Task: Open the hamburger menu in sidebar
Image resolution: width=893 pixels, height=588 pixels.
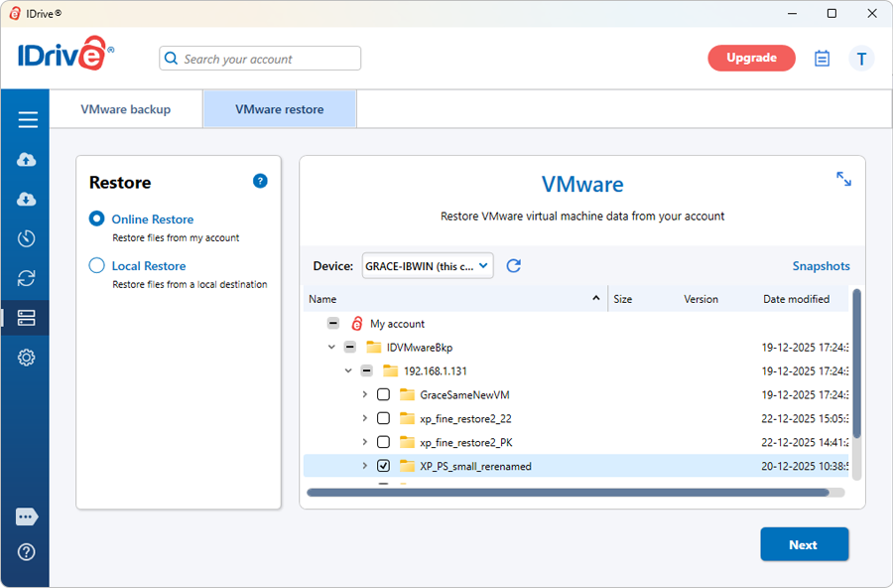Action: pos(27,120)
